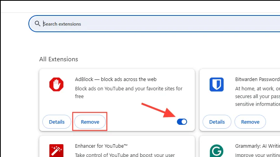
Task: Click the Enhancer for YouTube icon
Action: tap(56, 150)
